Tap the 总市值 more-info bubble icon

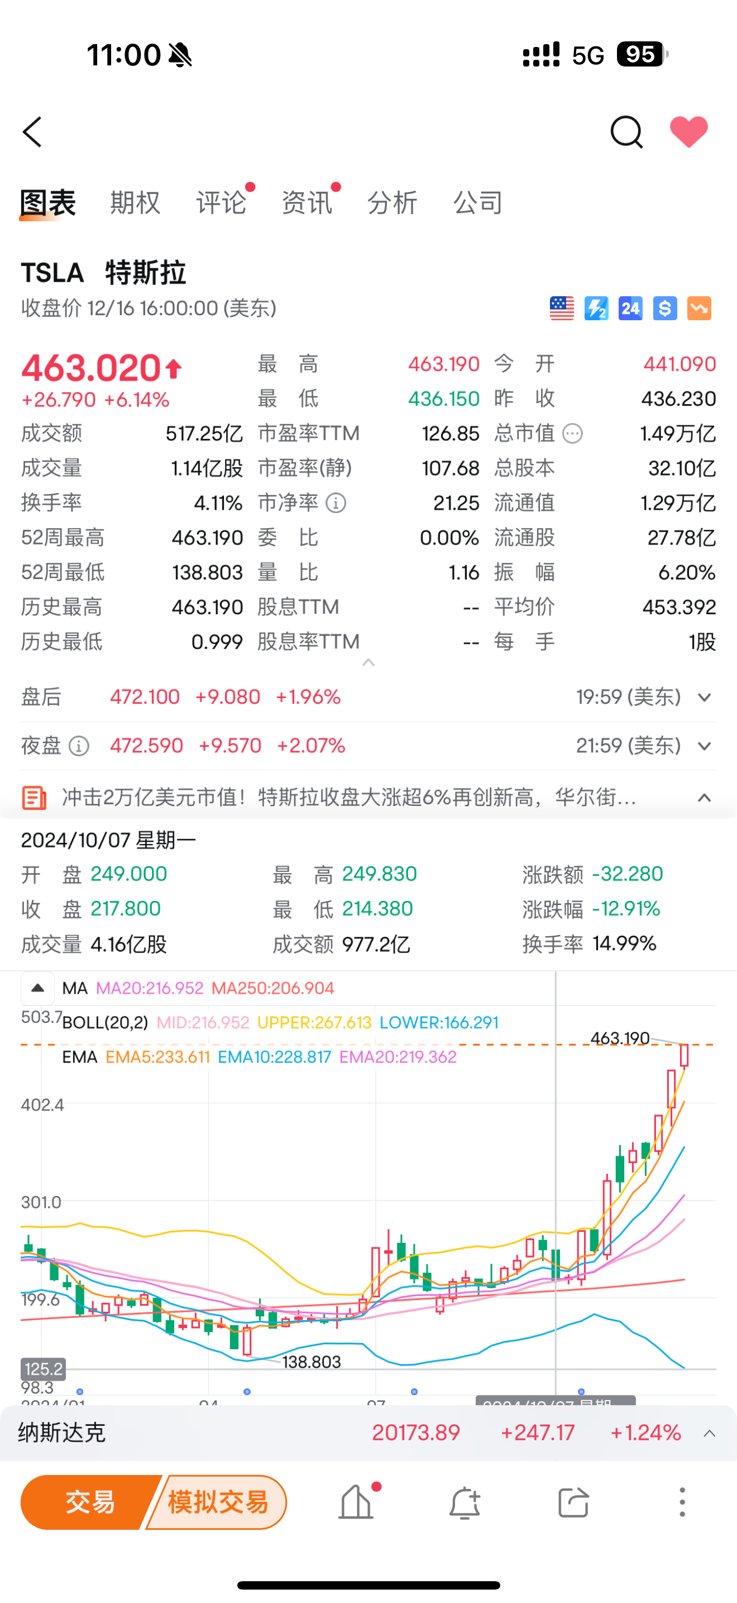pyautogui.click(x=572, y=434)
